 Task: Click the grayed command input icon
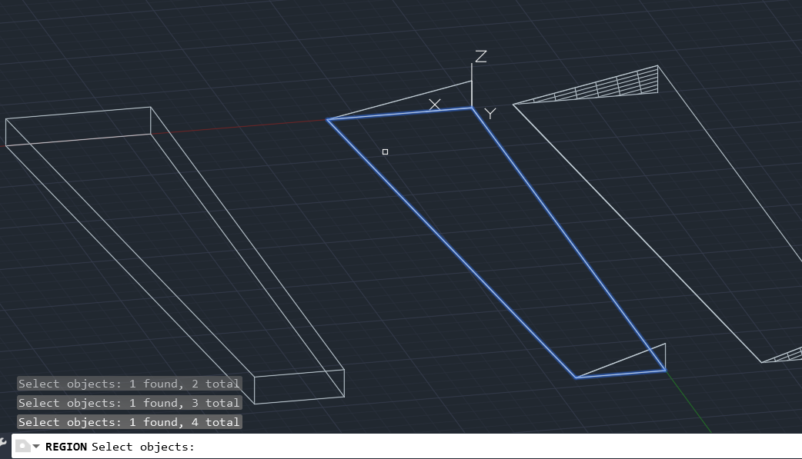pyautogui.click(x=23, y=445)
